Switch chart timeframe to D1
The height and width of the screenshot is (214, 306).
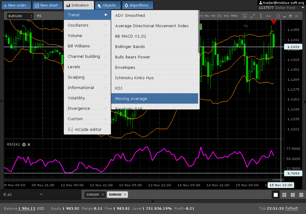tap(219, 16)
